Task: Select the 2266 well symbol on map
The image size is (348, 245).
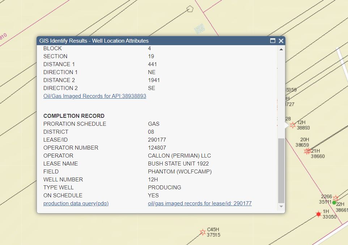Action: pos(336,198)
